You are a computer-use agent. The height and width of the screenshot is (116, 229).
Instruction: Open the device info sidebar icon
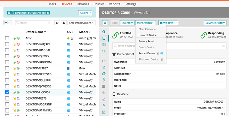coord(104,32)
